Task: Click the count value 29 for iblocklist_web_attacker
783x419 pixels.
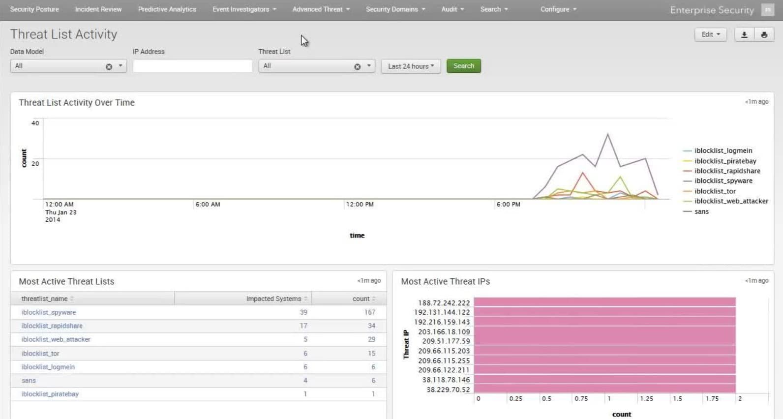Action: [371, 340]
